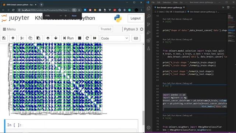Open the Chrome three-dot menu

click(x=141, y=10)
